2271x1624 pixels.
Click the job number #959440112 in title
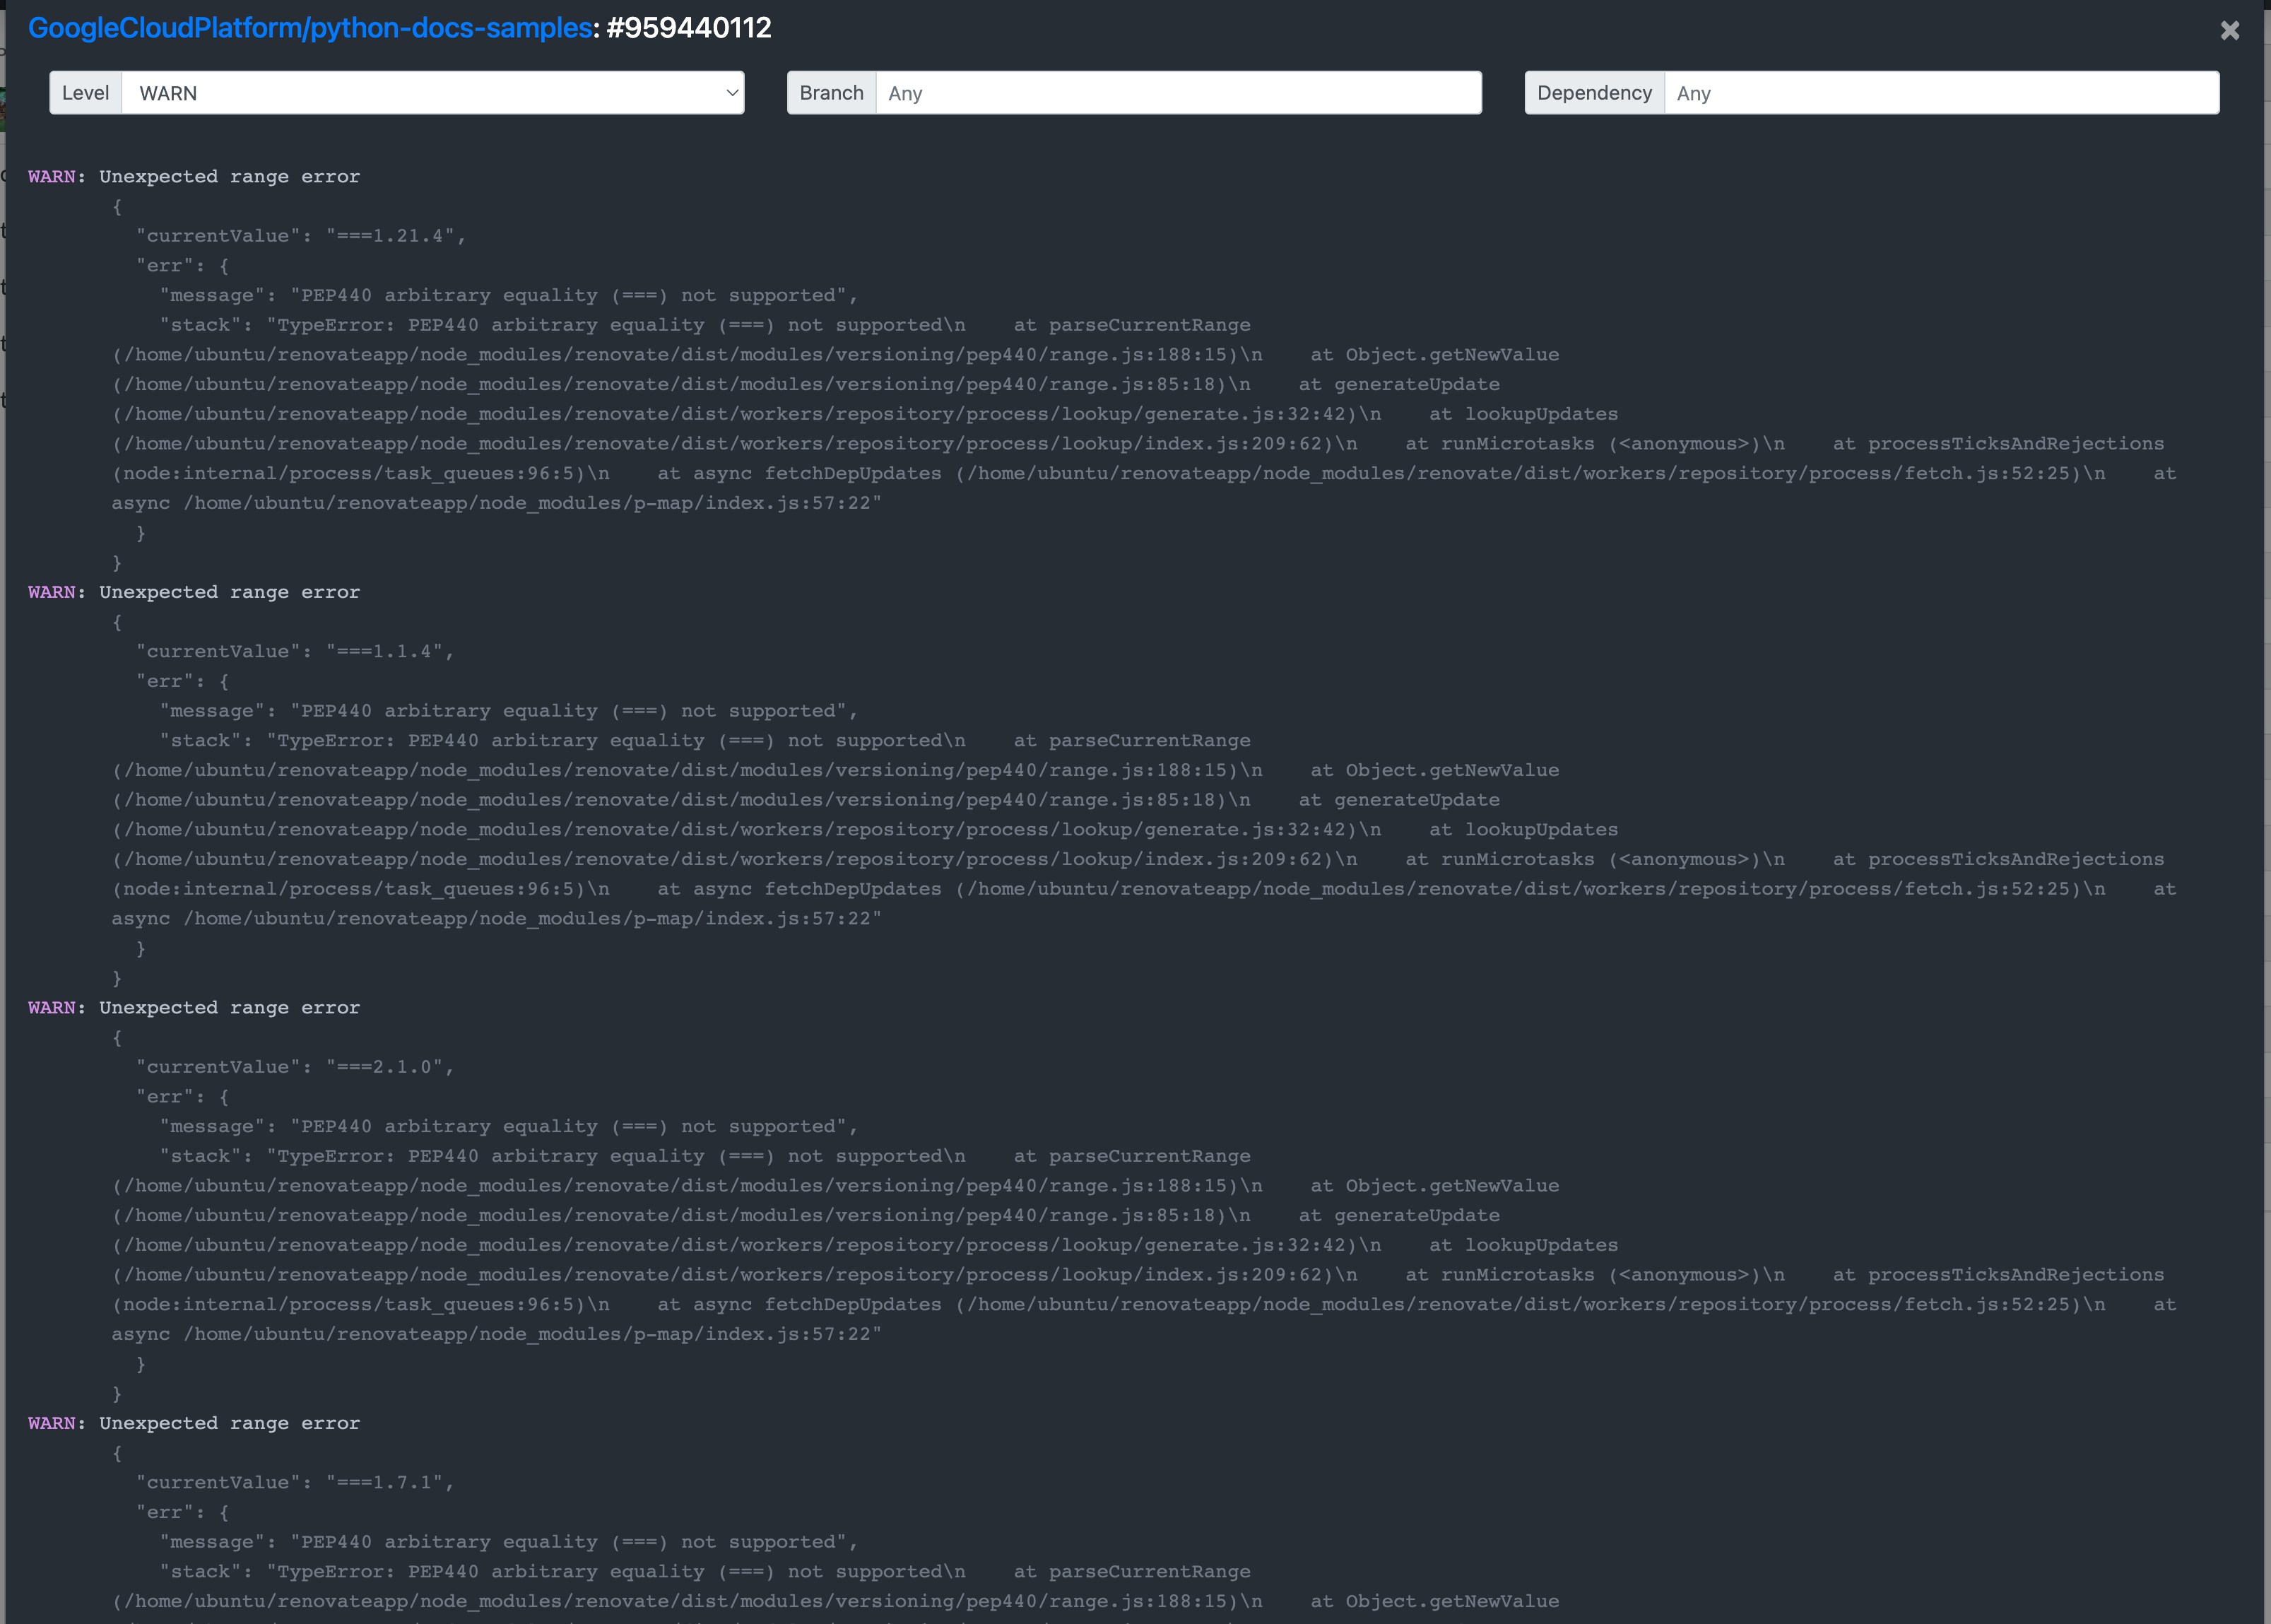click(x=689, y=28)
